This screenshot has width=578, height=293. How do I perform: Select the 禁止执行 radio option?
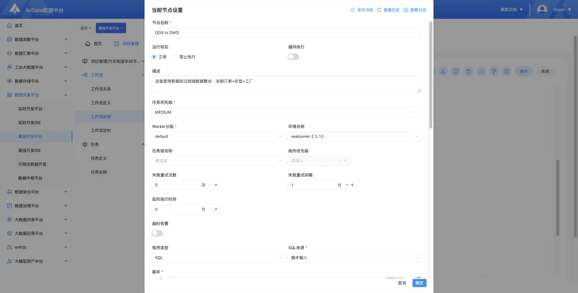(x=174, y=57)
